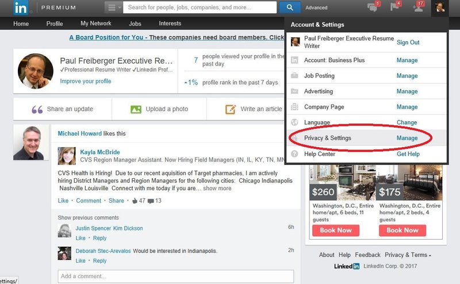Click the LinkedIn logo icon
The width and height of the screenshot is (460, 284).
point(21,7)
